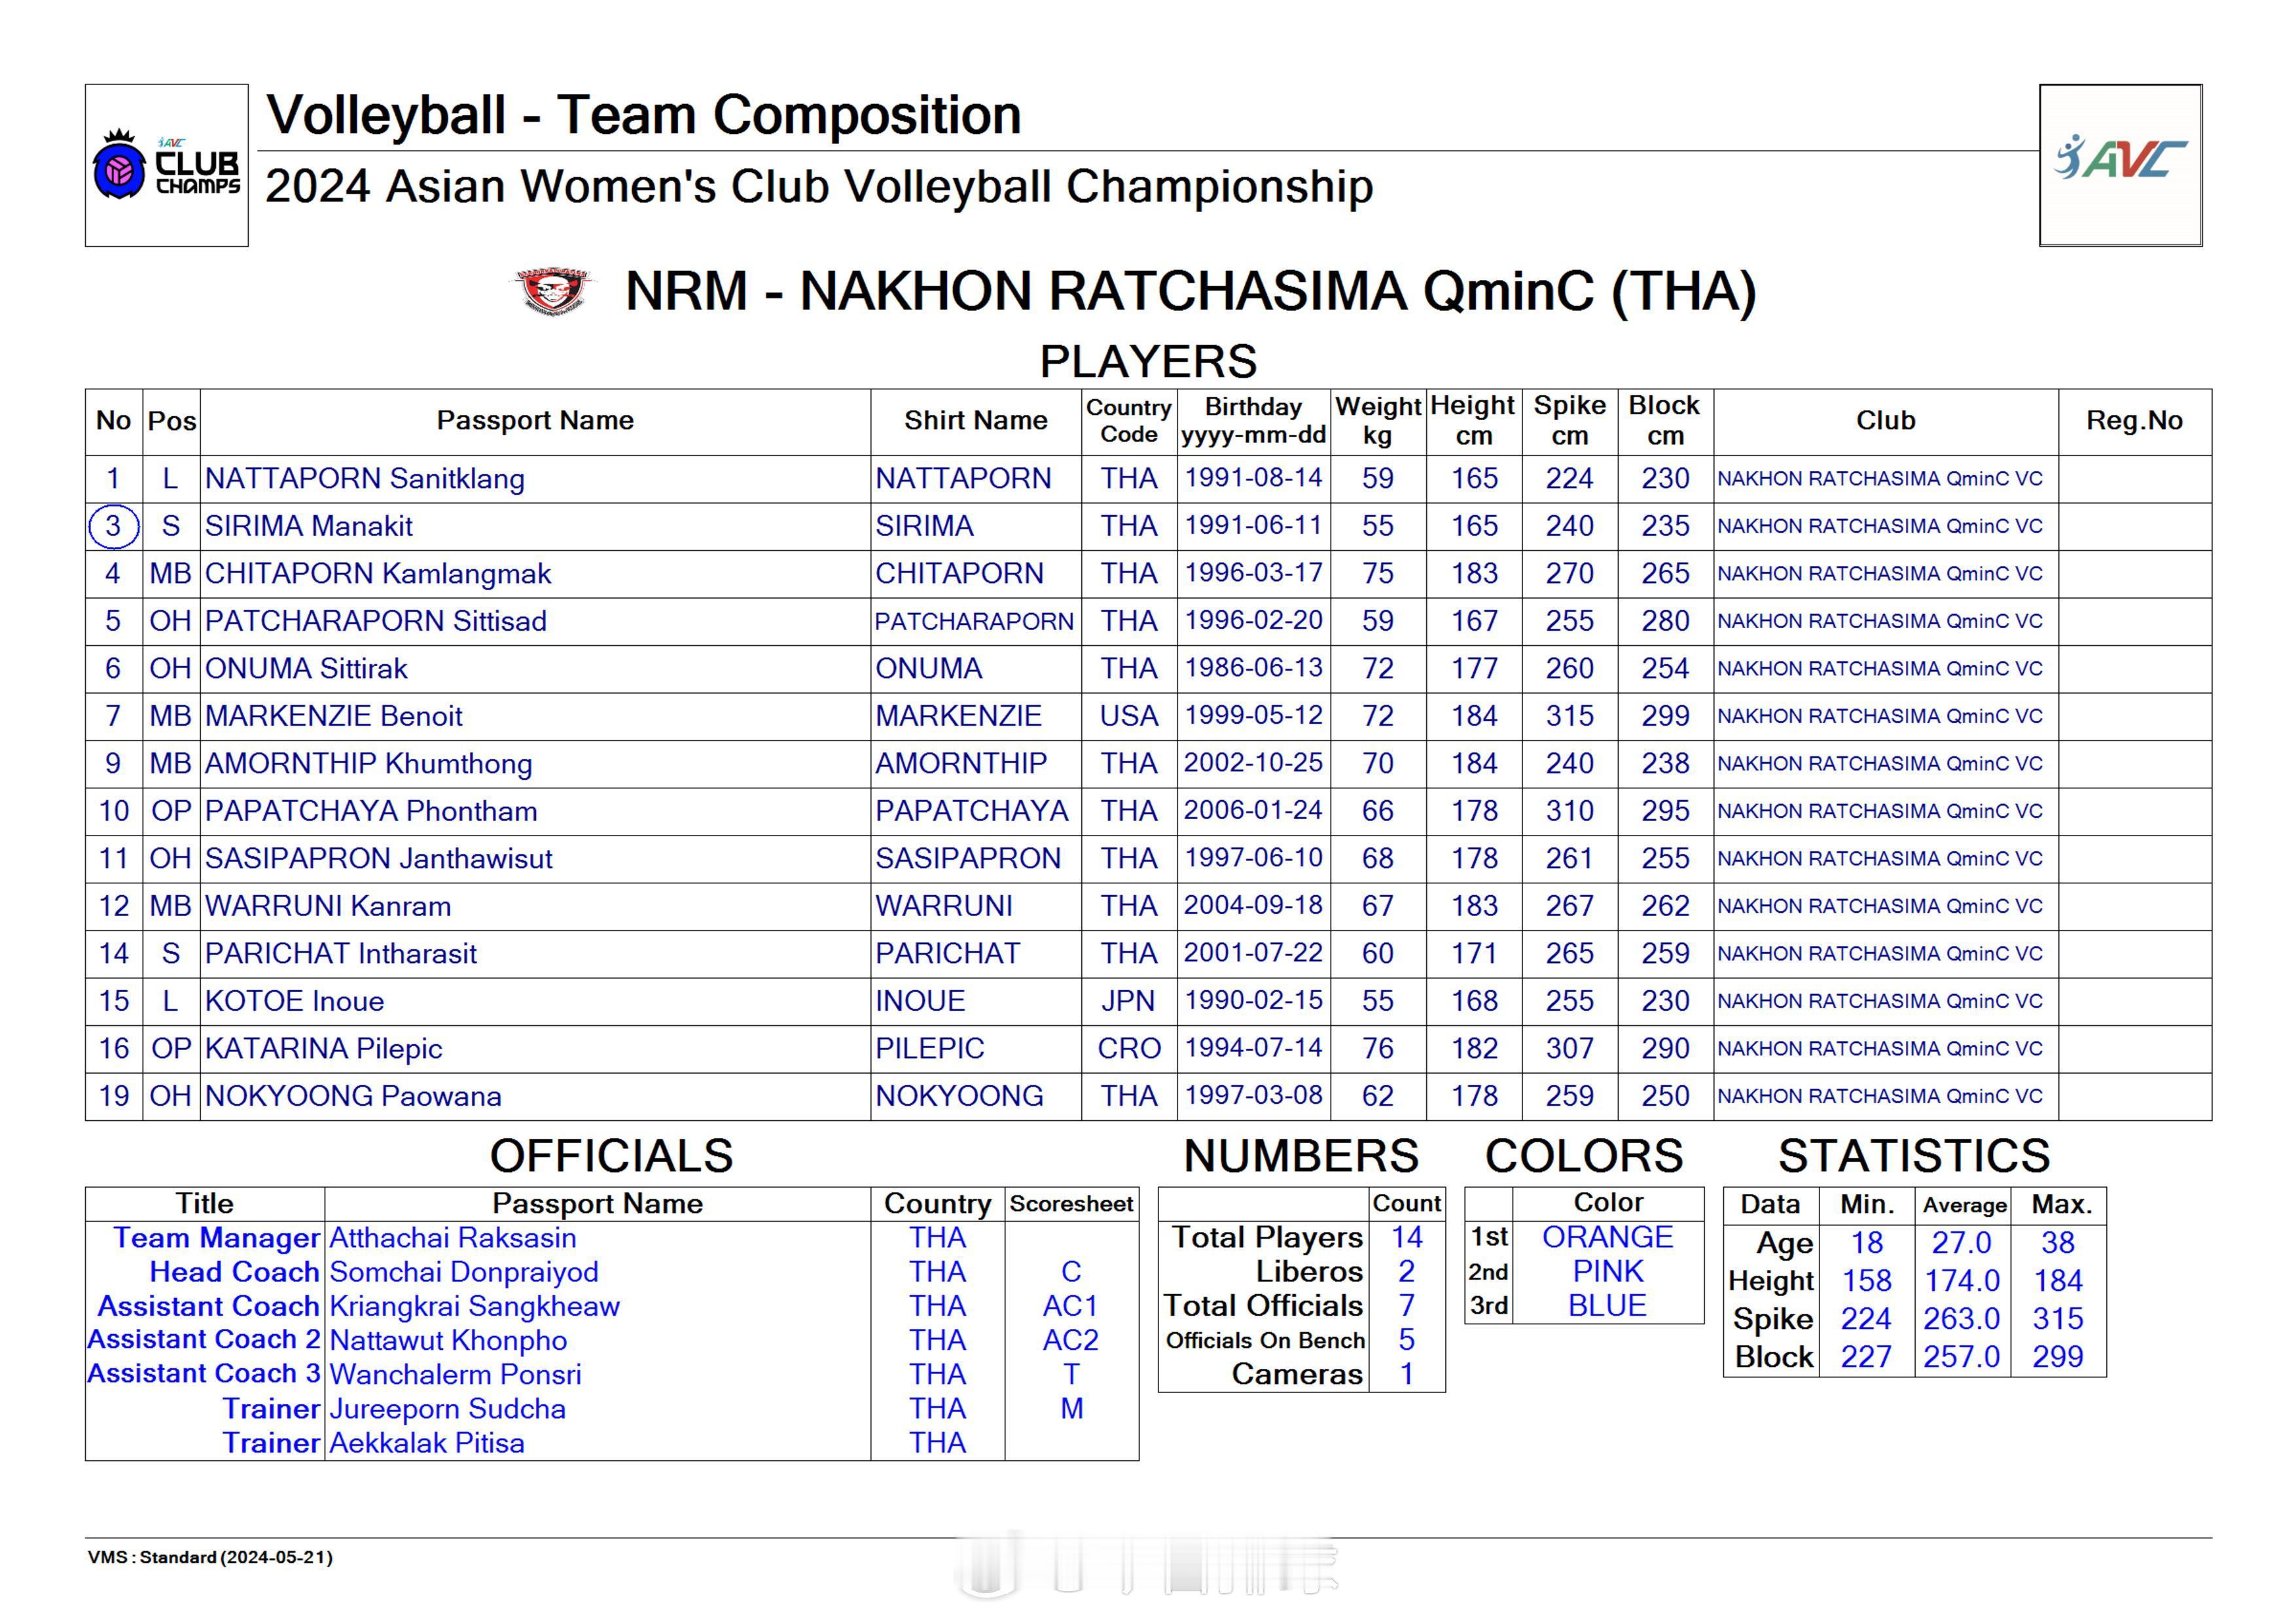Select the circled captain number 3

113,525
